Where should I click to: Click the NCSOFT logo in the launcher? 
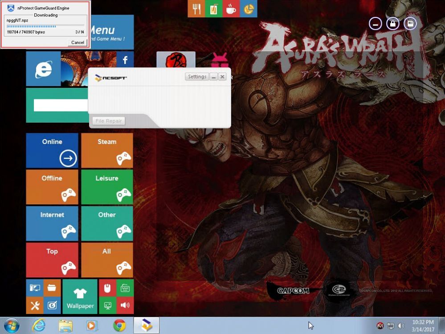[x=110, y=78]
